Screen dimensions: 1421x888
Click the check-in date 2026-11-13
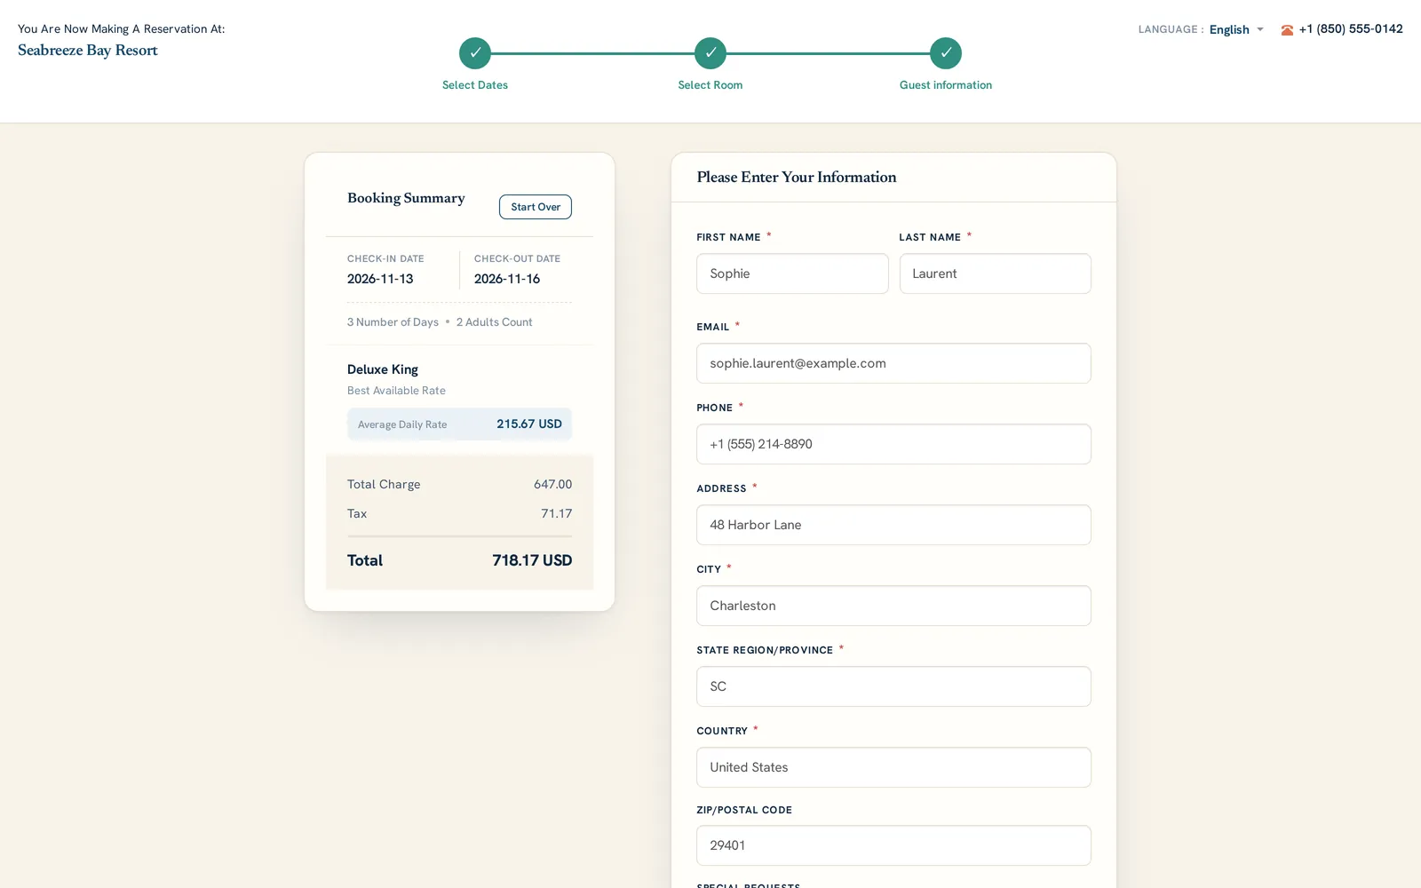click(x=380, y=279)
